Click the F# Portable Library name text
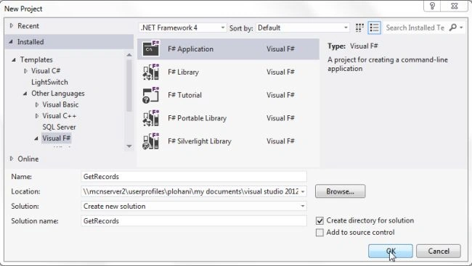The height and width of the screenshot is (266, 472). pyautogui.click(x=198, y=118)
